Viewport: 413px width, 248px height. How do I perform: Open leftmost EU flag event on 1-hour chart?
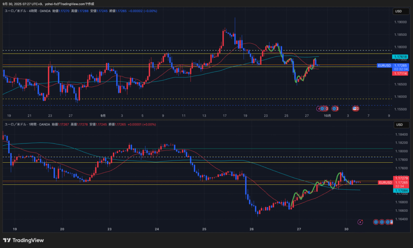click(x=376, y=222)
